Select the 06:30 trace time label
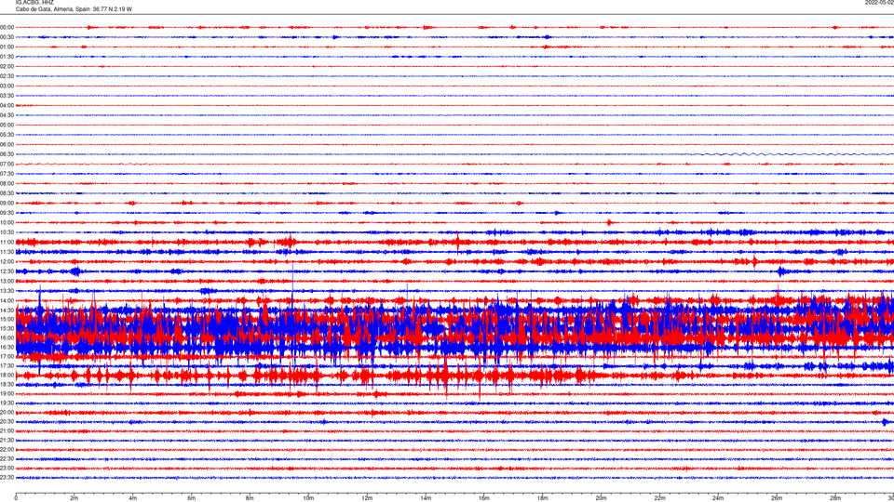The width and height of the screenshot is (894, 502). pyautogui.click(x=7, y=154)
